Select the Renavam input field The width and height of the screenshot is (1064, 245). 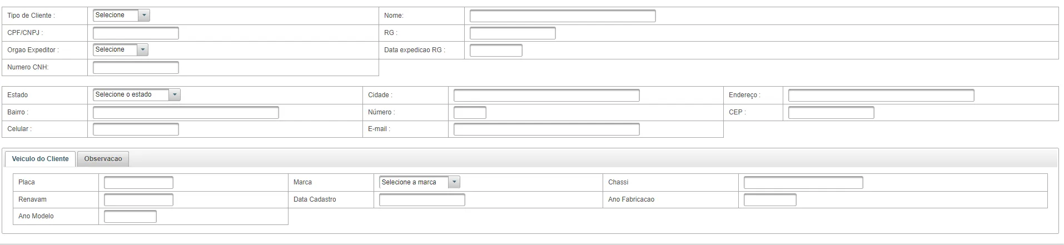coord(138,200)
